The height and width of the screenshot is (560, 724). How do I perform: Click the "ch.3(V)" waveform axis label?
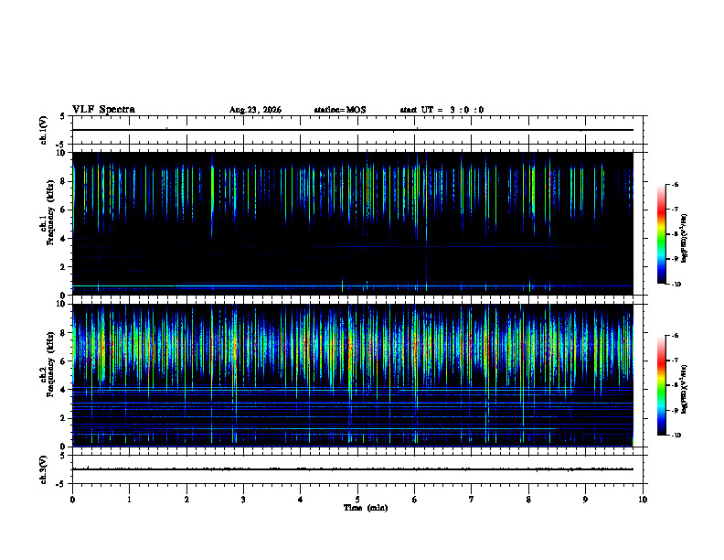(43, 470)
